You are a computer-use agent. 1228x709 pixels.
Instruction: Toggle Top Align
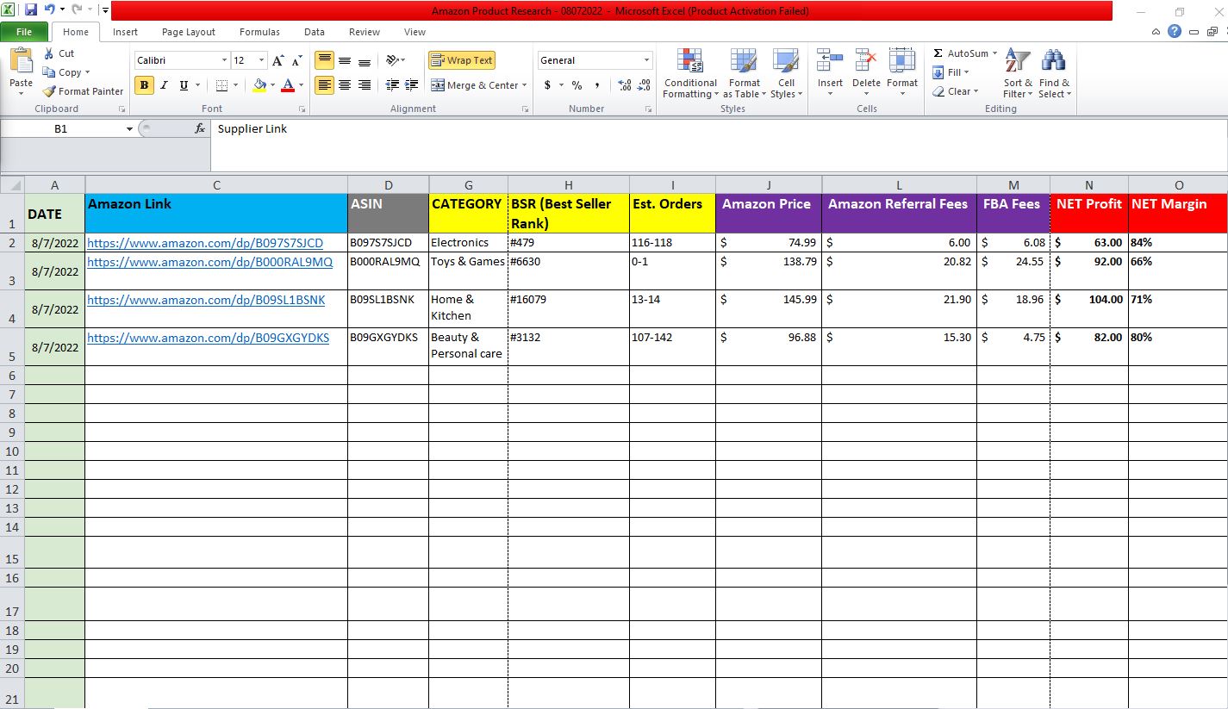point(324,60)
